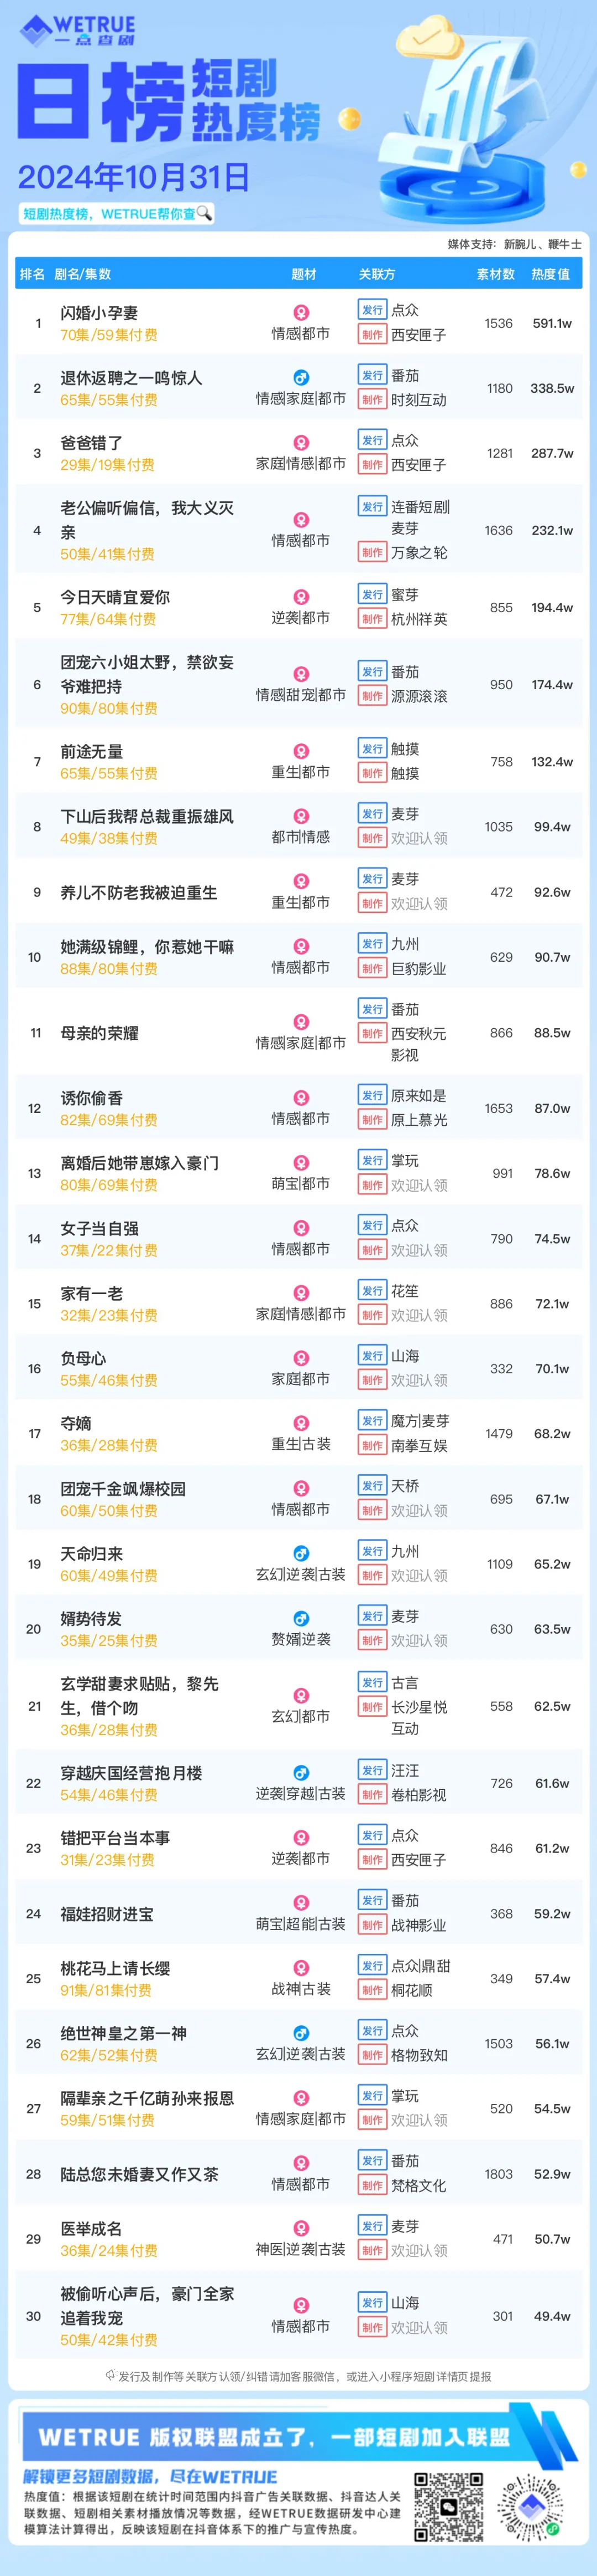Click the circular mini-program code at bottom
This screenshot has width=597, height=2576.
[532, 2508]
